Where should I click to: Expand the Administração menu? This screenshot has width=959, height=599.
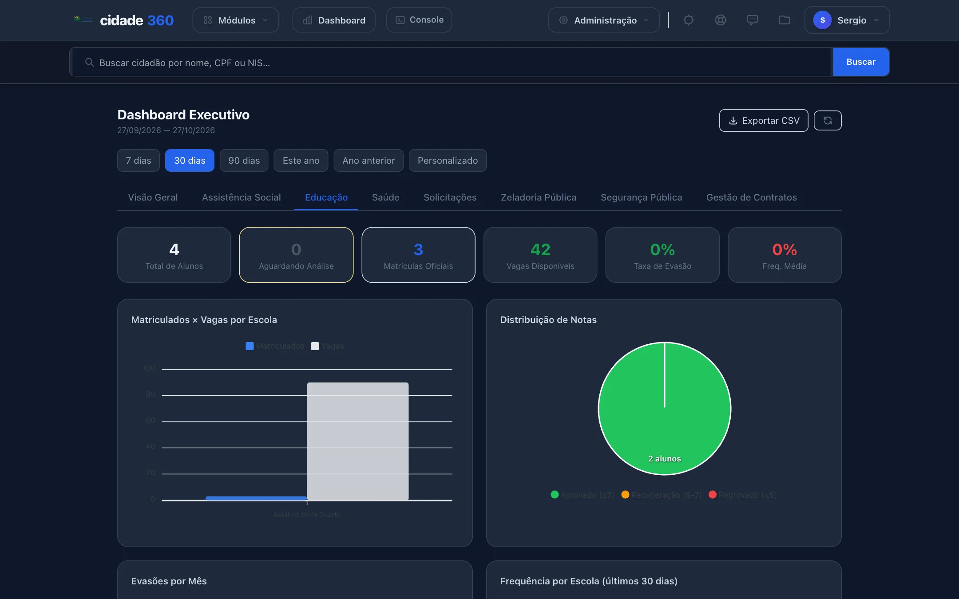click(x=604, y=20)
